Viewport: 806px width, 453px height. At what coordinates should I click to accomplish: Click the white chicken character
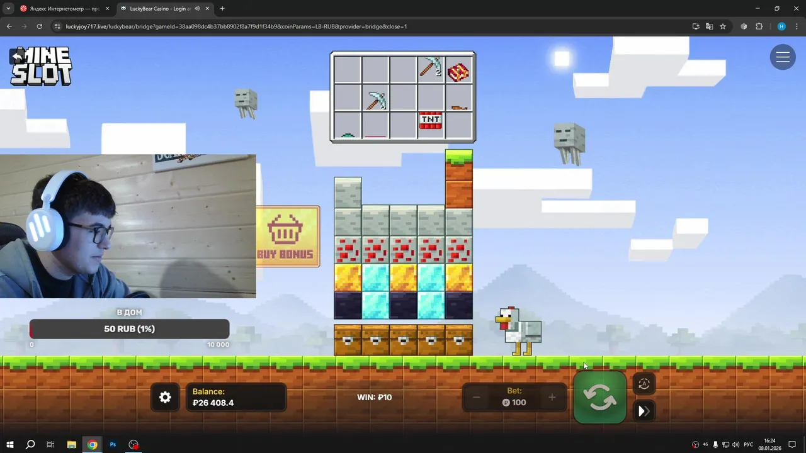pos(518,331)
